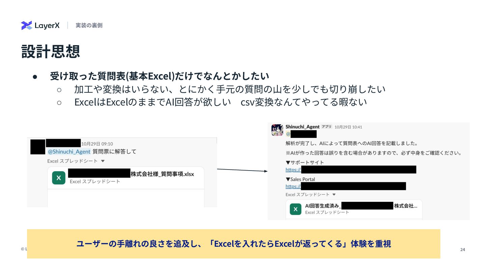Click the LayerX logo icon
Image resolution: width=486 pixels, height=273 pixels.
pos(27,25)
